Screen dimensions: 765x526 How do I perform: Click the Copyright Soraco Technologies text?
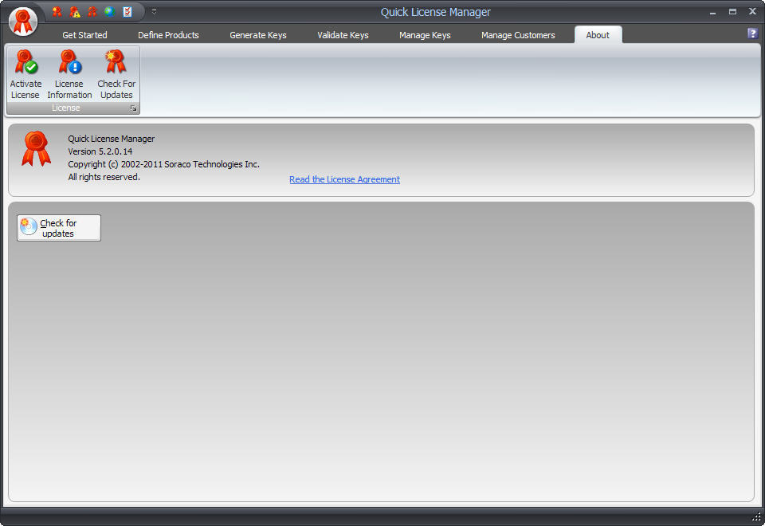pos(163,164)
